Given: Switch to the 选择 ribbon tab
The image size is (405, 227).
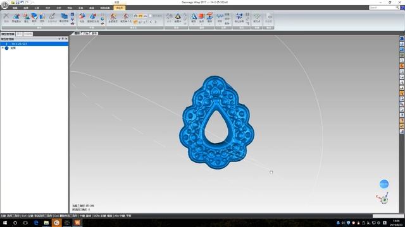Looking at the screenshot, I should (x=26, y=8).
